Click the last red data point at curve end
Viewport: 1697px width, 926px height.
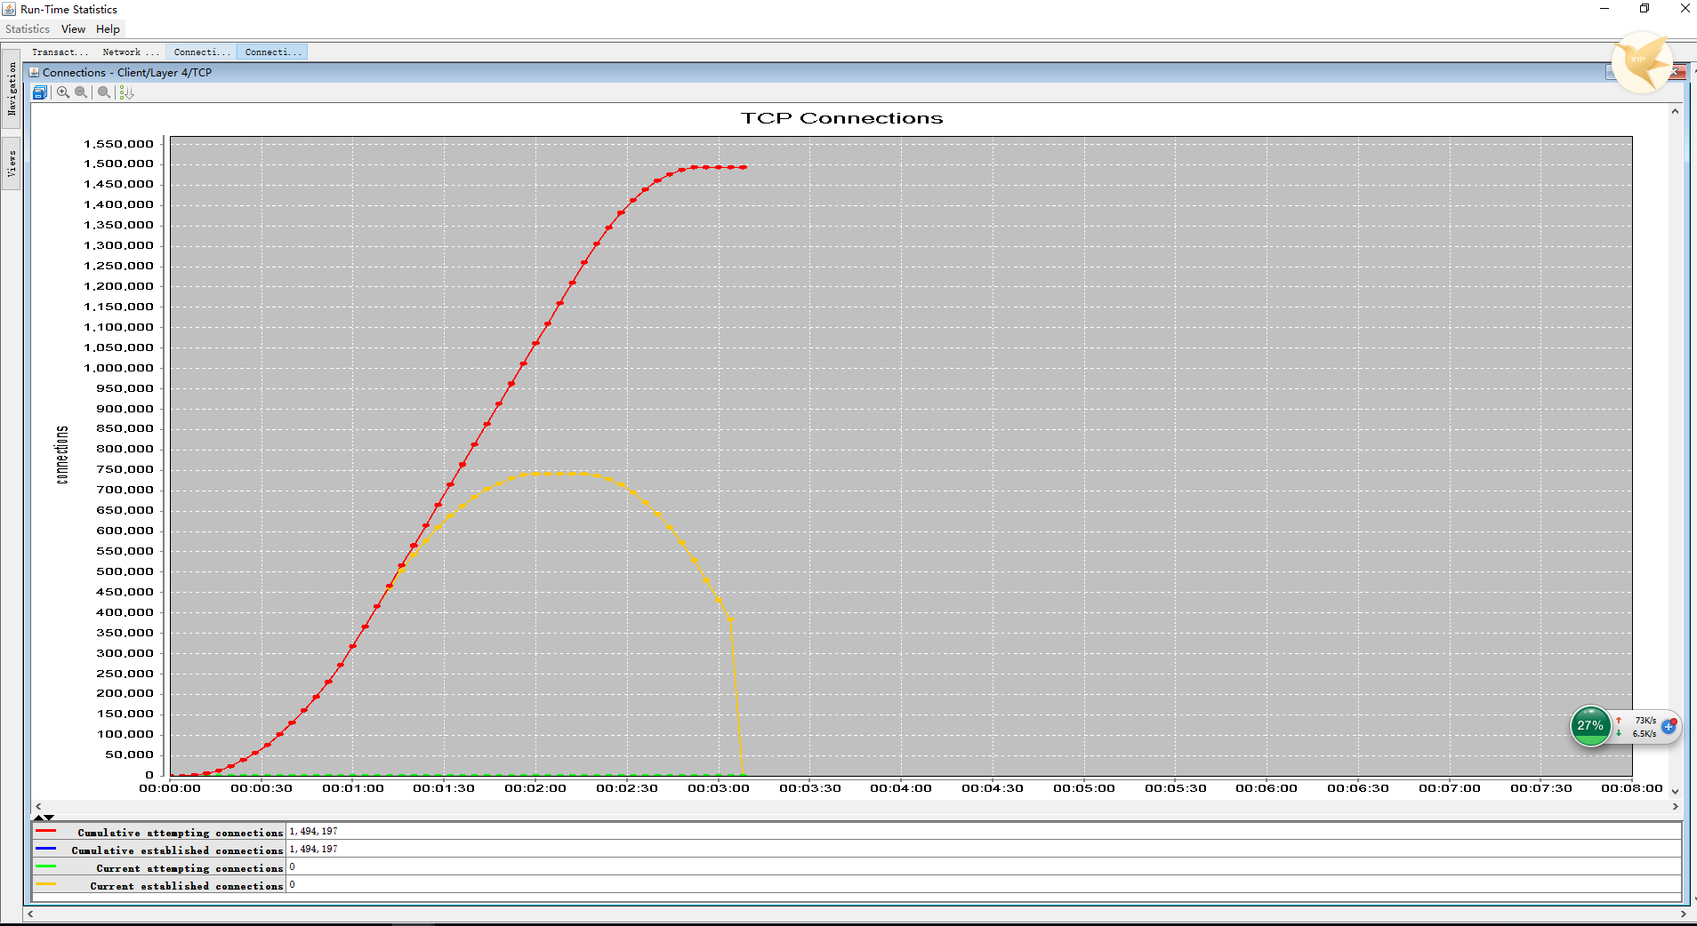click(743, 167)
